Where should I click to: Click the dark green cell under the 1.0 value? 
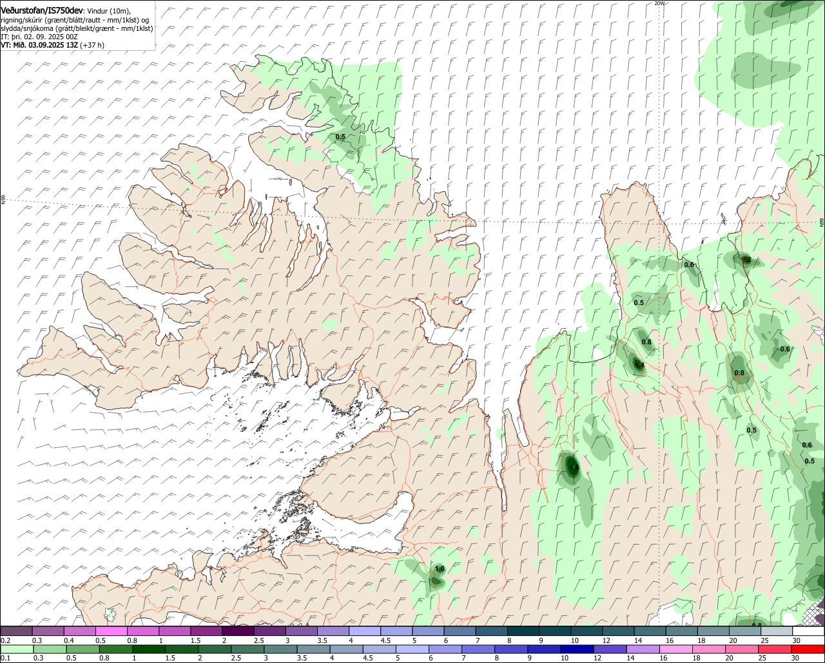(436, 581)
